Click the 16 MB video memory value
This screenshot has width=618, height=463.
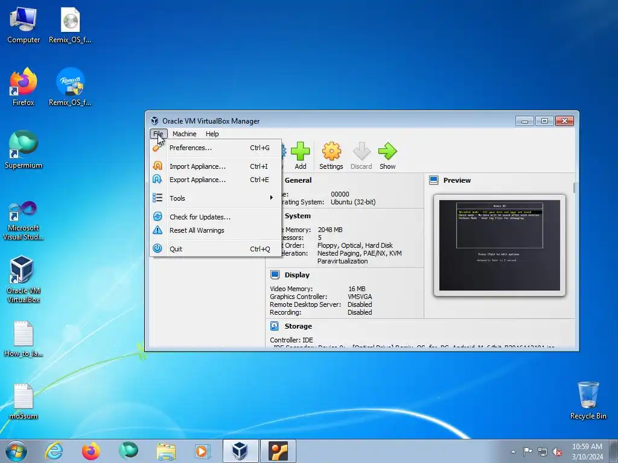[x=357, y=289]
